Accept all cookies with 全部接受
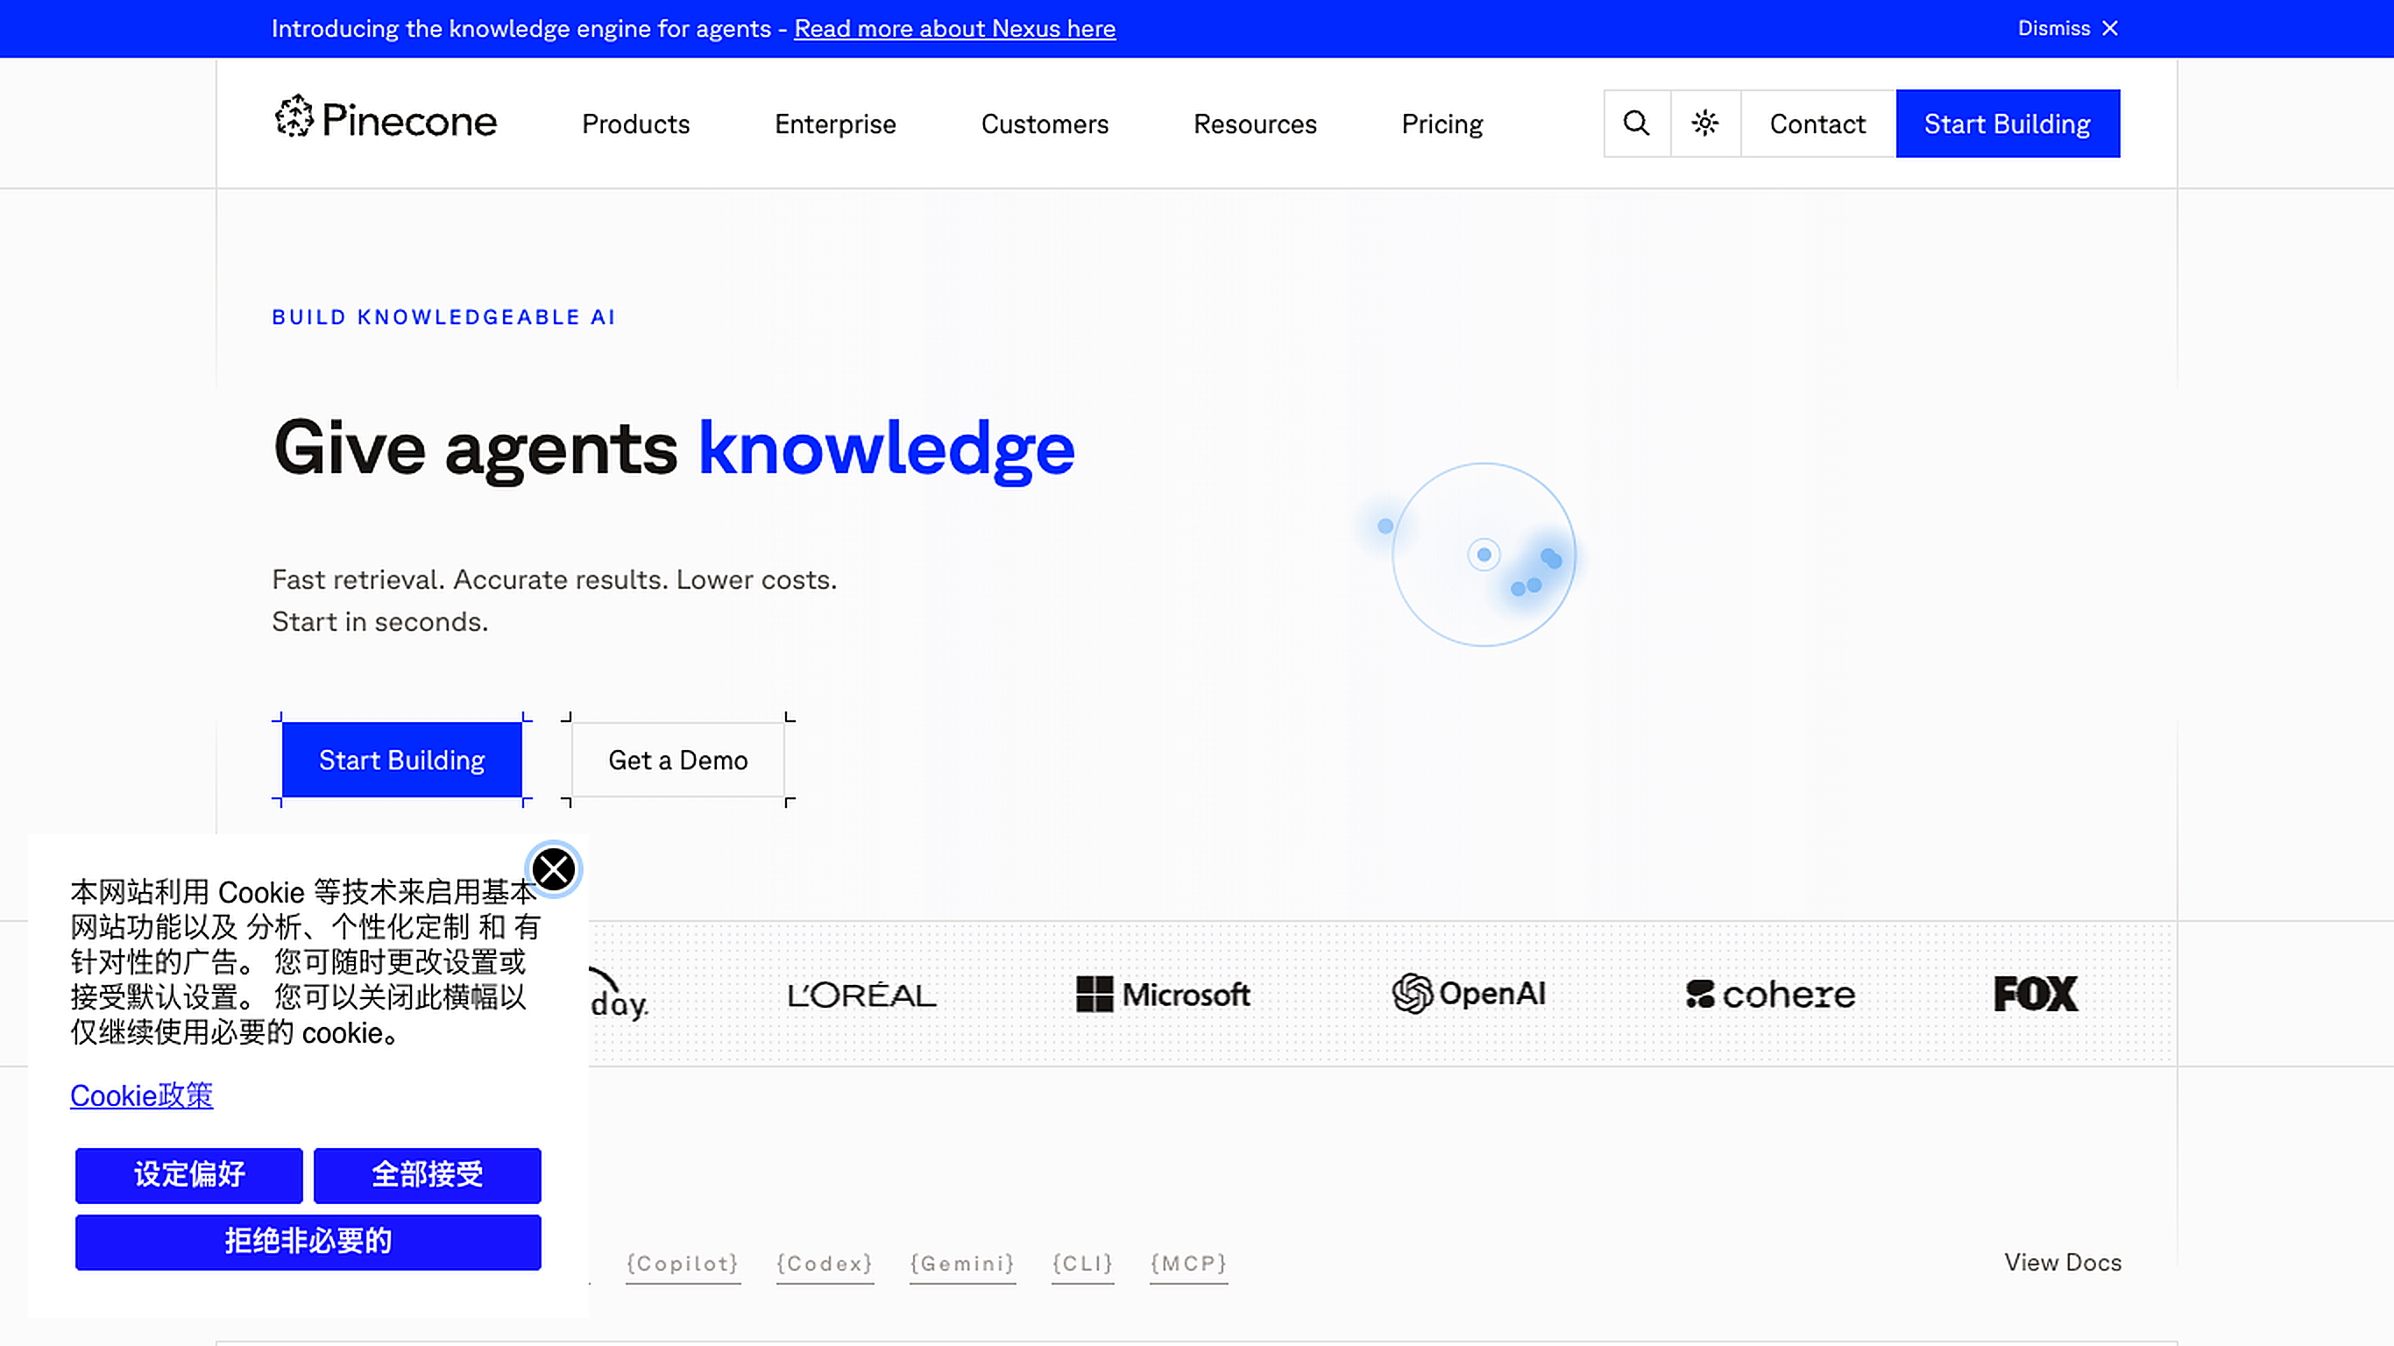Image resolution: width=2394 pixels, height=1346 pixels. click(x=427, y=1175)
